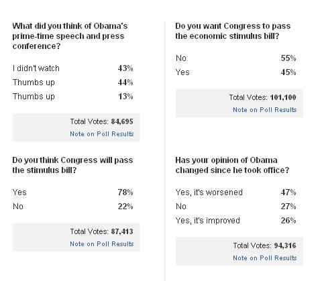Open Note on Poll Results under 101,100 votes
322x281 pixels.
[265, 110]
